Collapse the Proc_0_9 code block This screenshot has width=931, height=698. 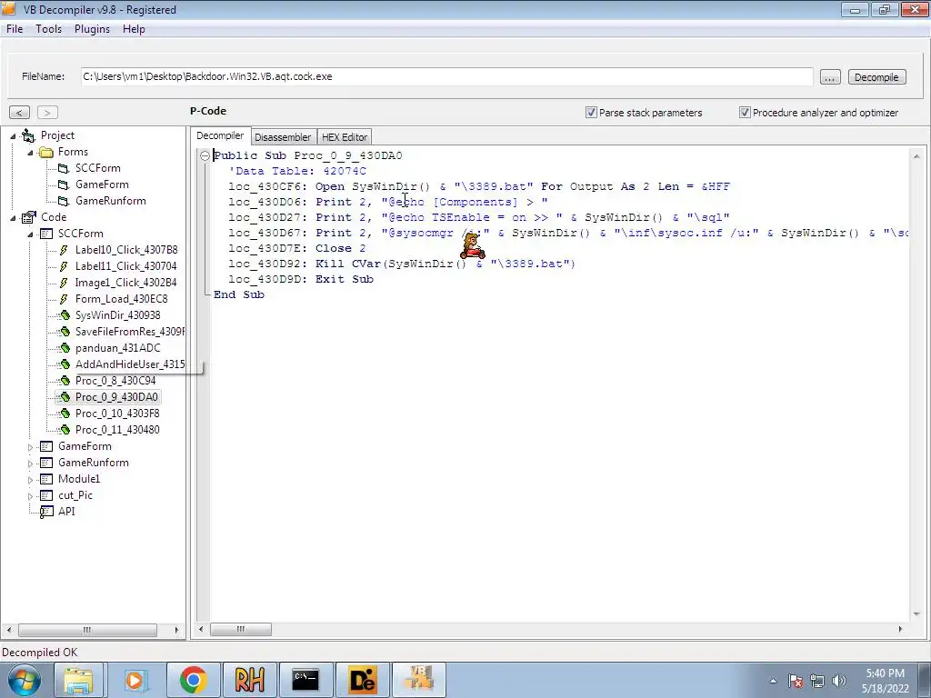tap(205, 155)
